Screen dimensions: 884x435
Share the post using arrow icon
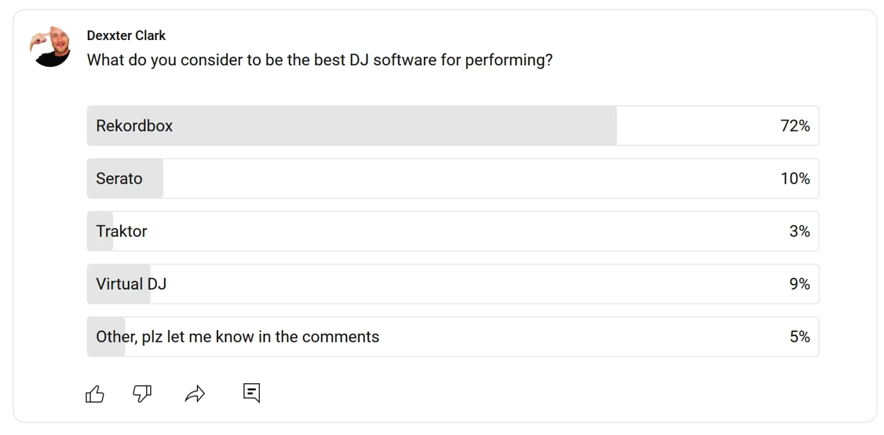(195, 393)
